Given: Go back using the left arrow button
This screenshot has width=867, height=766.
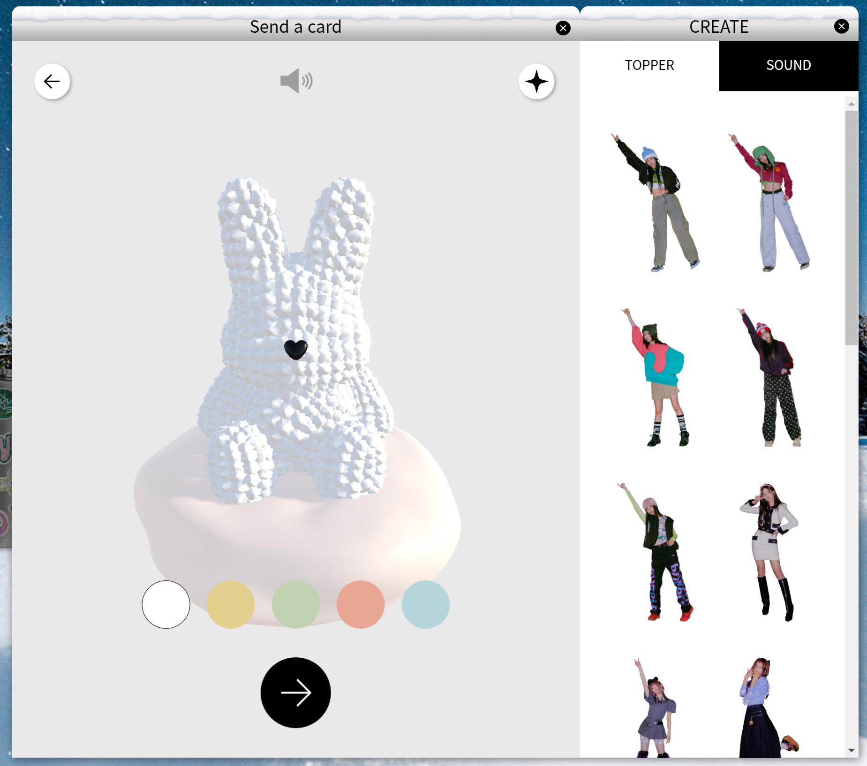Looking at the screenshot, I should click(x=52, y=82).
